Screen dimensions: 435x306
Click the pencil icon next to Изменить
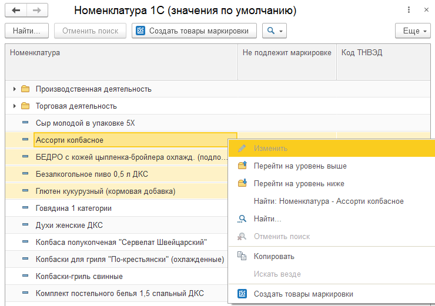pos(242,148)
